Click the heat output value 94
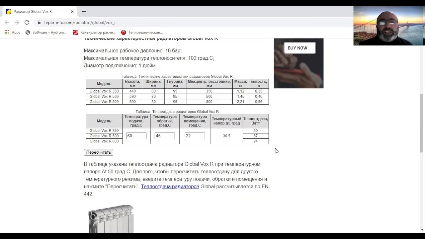 [x=256, y=141]
